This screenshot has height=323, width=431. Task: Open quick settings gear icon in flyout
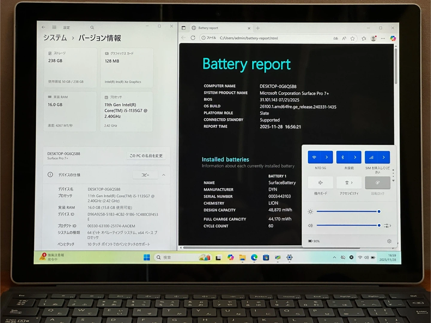(x=389, y=241)
